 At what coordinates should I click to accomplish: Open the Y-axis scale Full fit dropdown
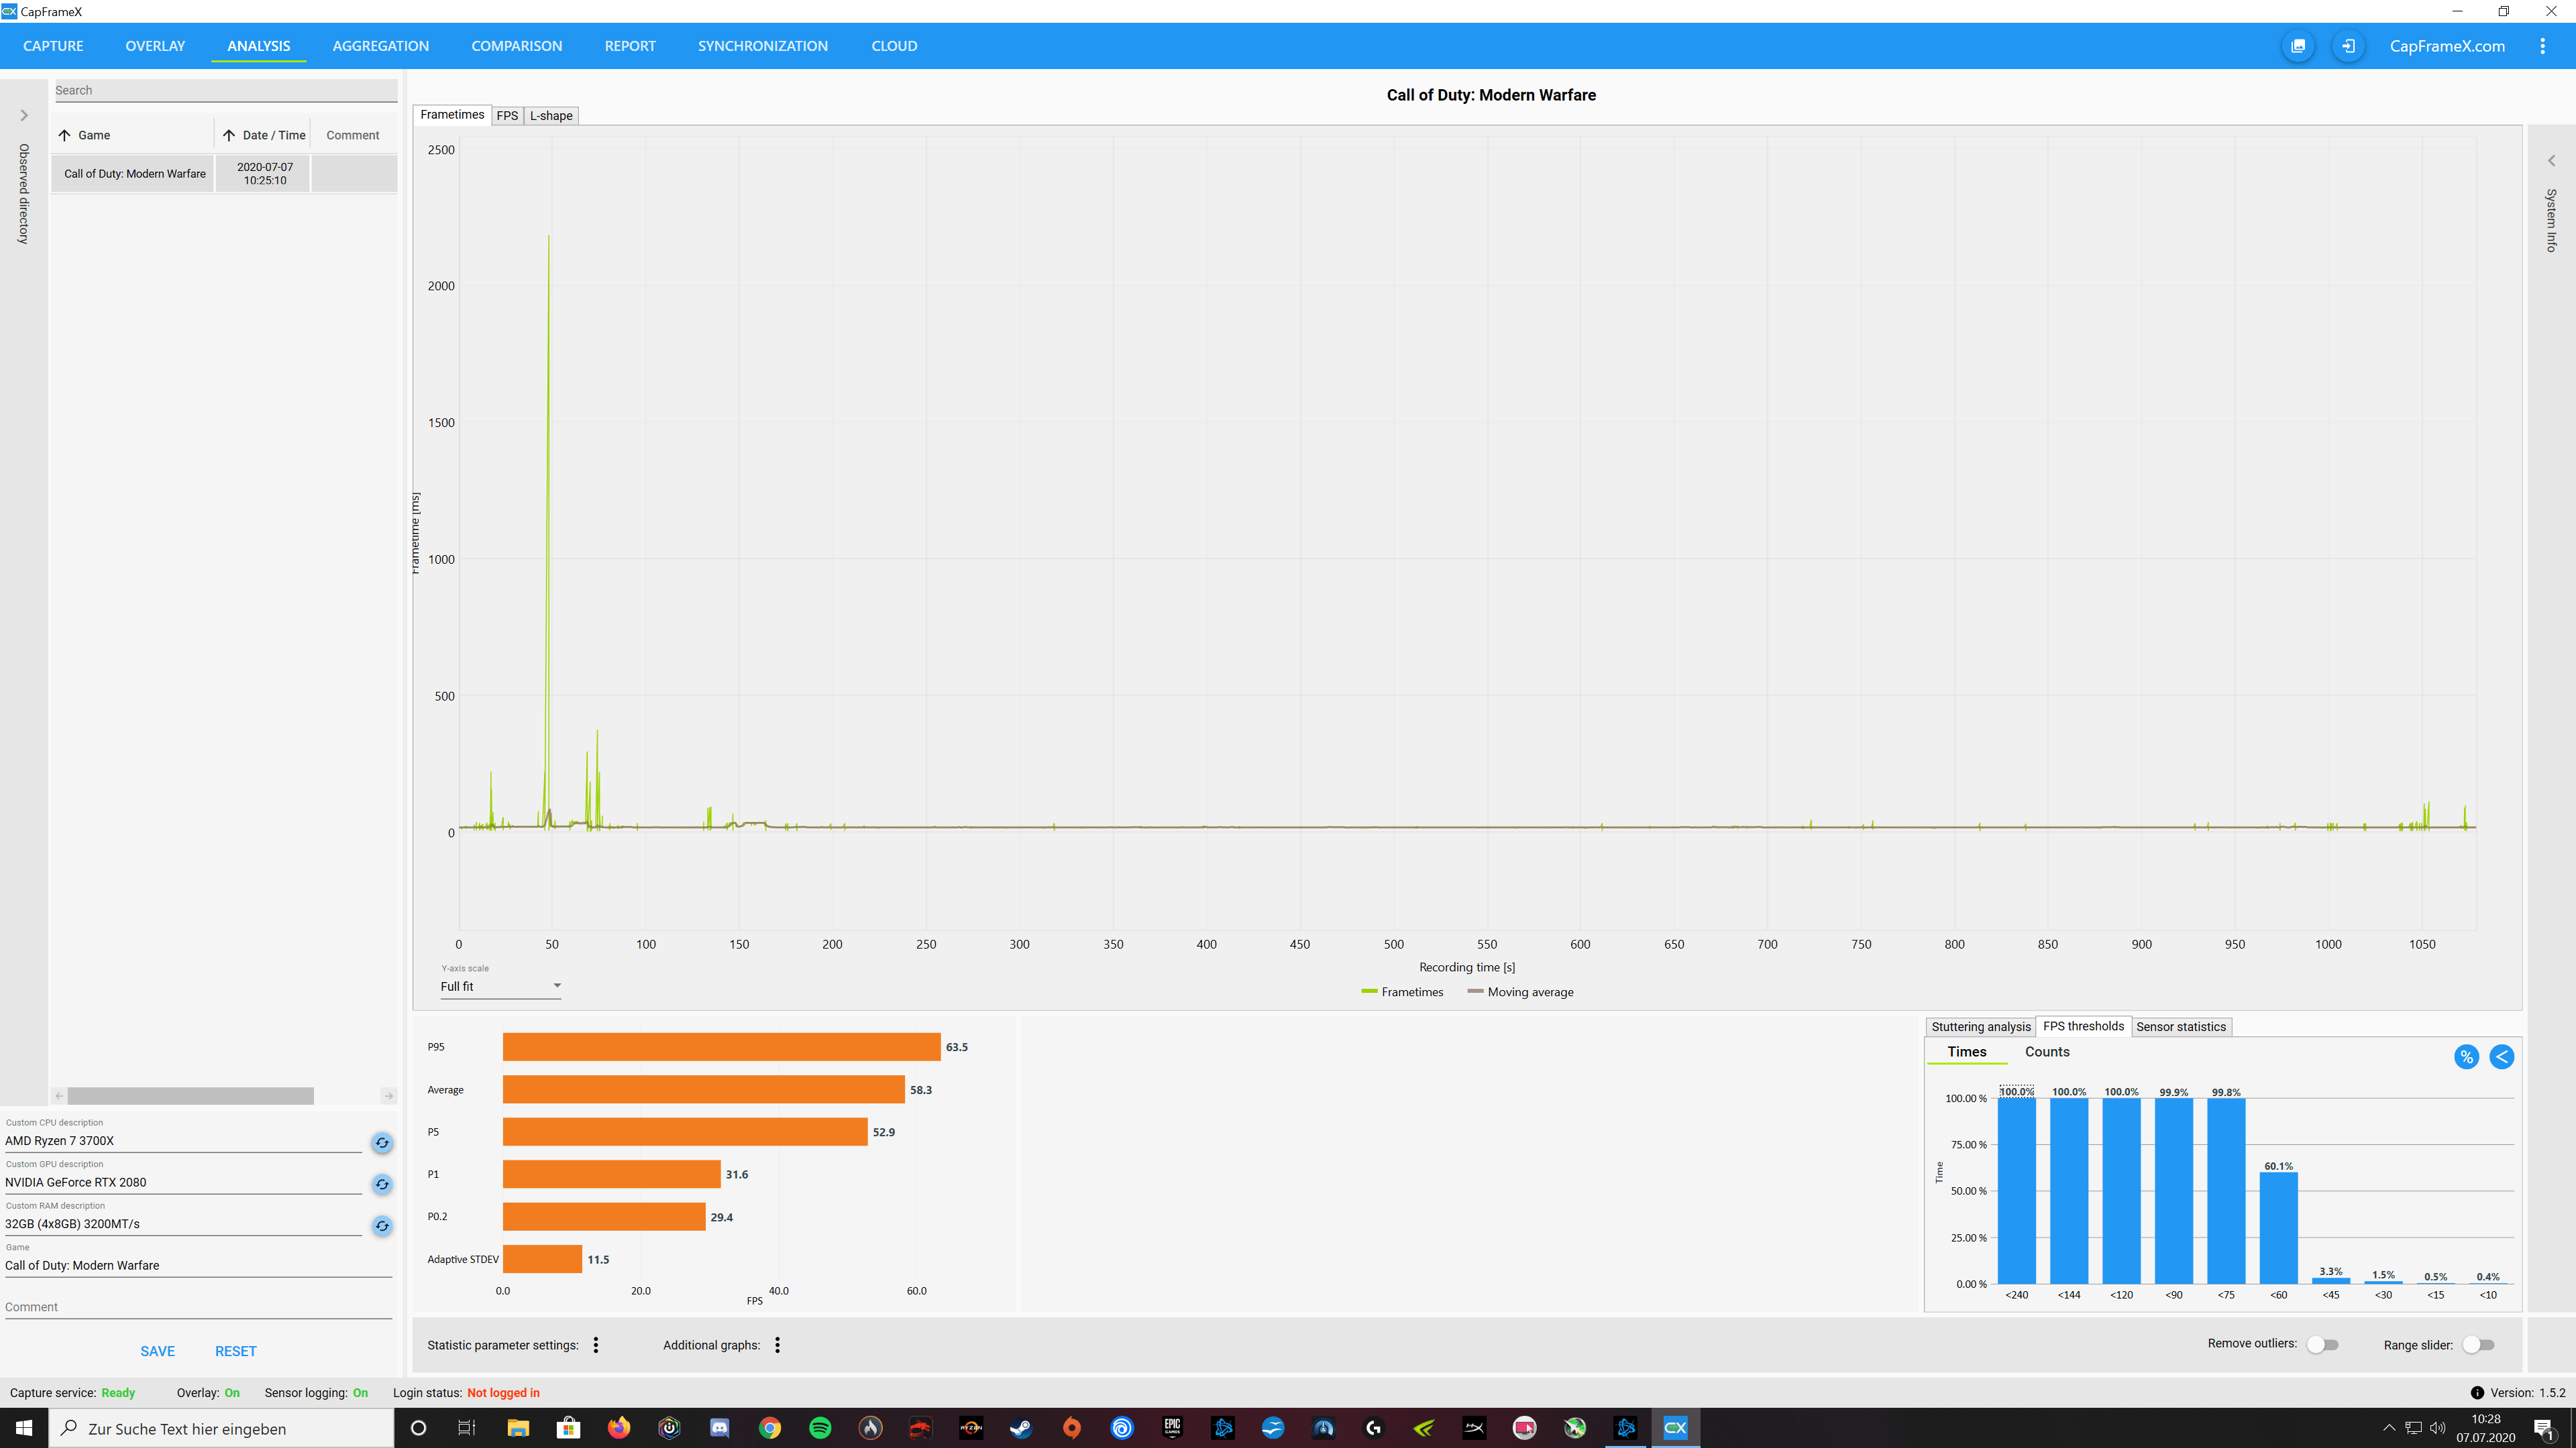tap(500, 986)
